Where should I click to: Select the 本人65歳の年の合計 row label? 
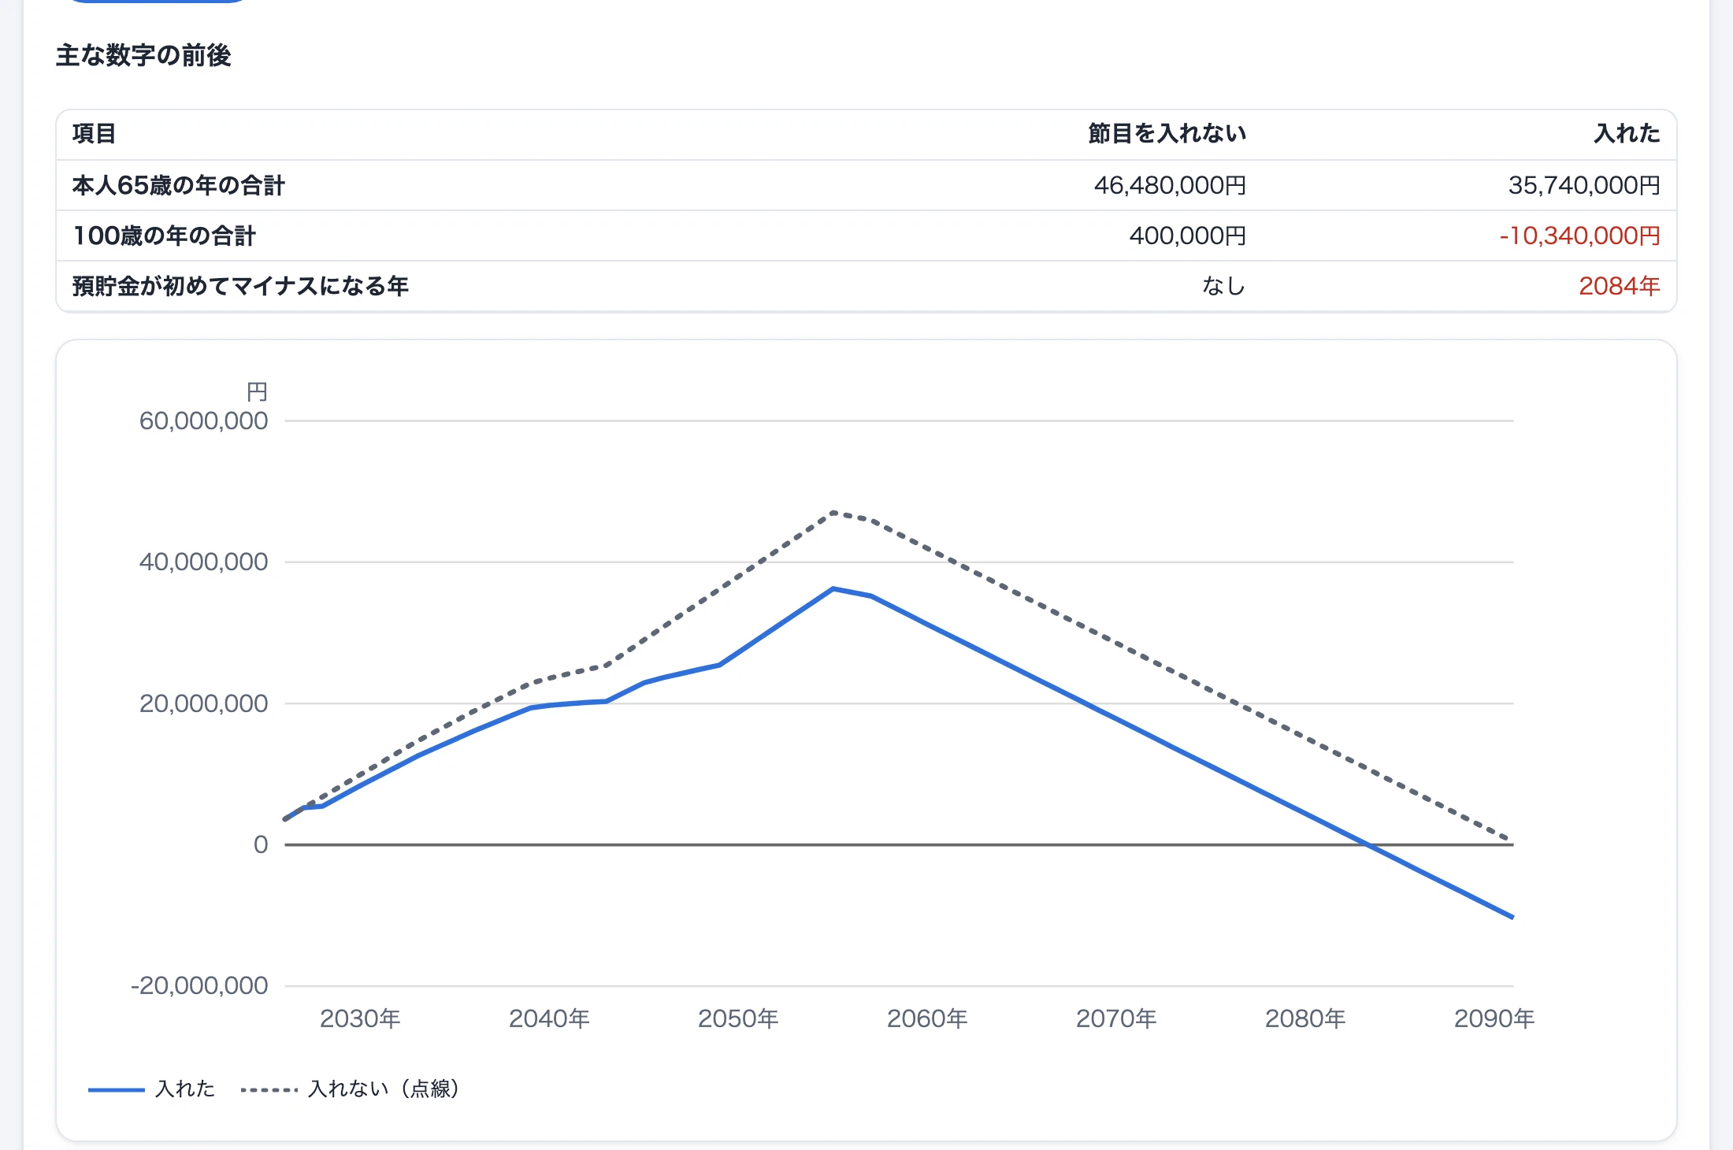pyautogui.click(x=178, y=186)
